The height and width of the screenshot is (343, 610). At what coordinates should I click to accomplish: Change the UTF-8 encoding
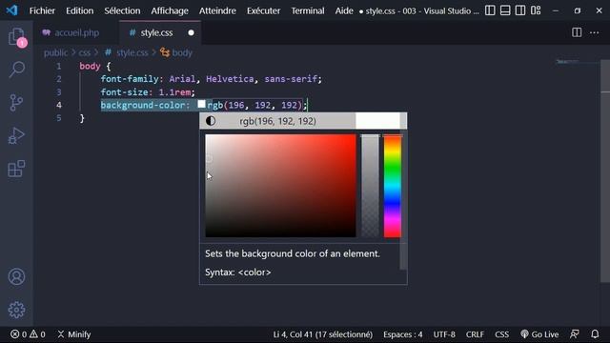click(x=444, y=334)
